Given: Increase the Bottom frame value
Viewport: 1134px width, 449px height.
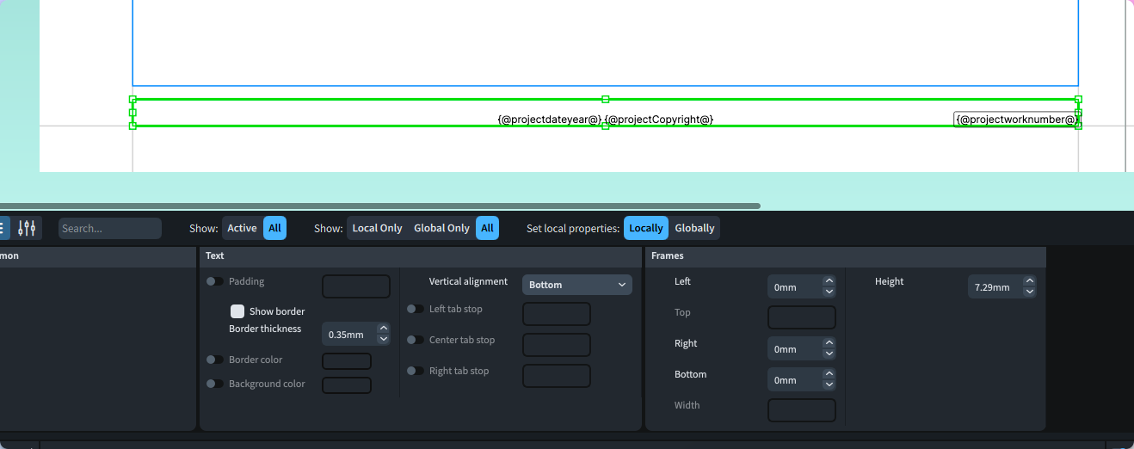Looking at the screenshot, I should (x=829, y=374).
